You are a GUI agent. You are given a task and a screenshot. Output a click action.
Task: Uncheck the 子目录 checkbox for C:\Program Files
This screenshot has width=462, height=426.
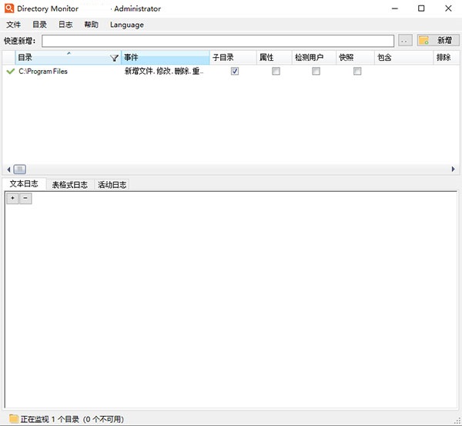(x=235, y=71)
